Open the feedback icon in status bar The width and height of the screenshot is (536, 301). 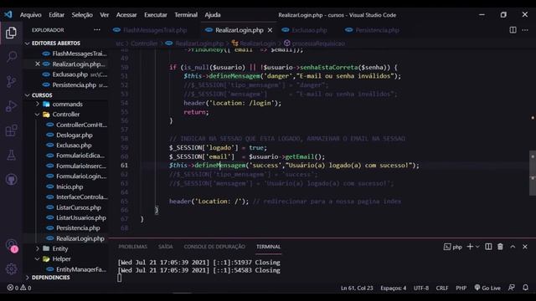pyautogui.click(x=512, y=288)
